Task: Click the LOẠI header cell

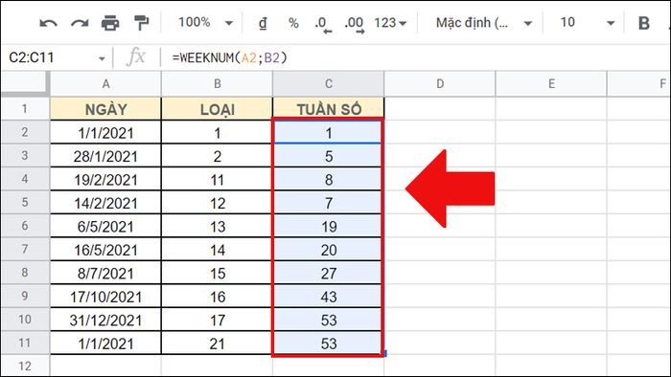Action: pyautogui.click(x=217, y=109)
